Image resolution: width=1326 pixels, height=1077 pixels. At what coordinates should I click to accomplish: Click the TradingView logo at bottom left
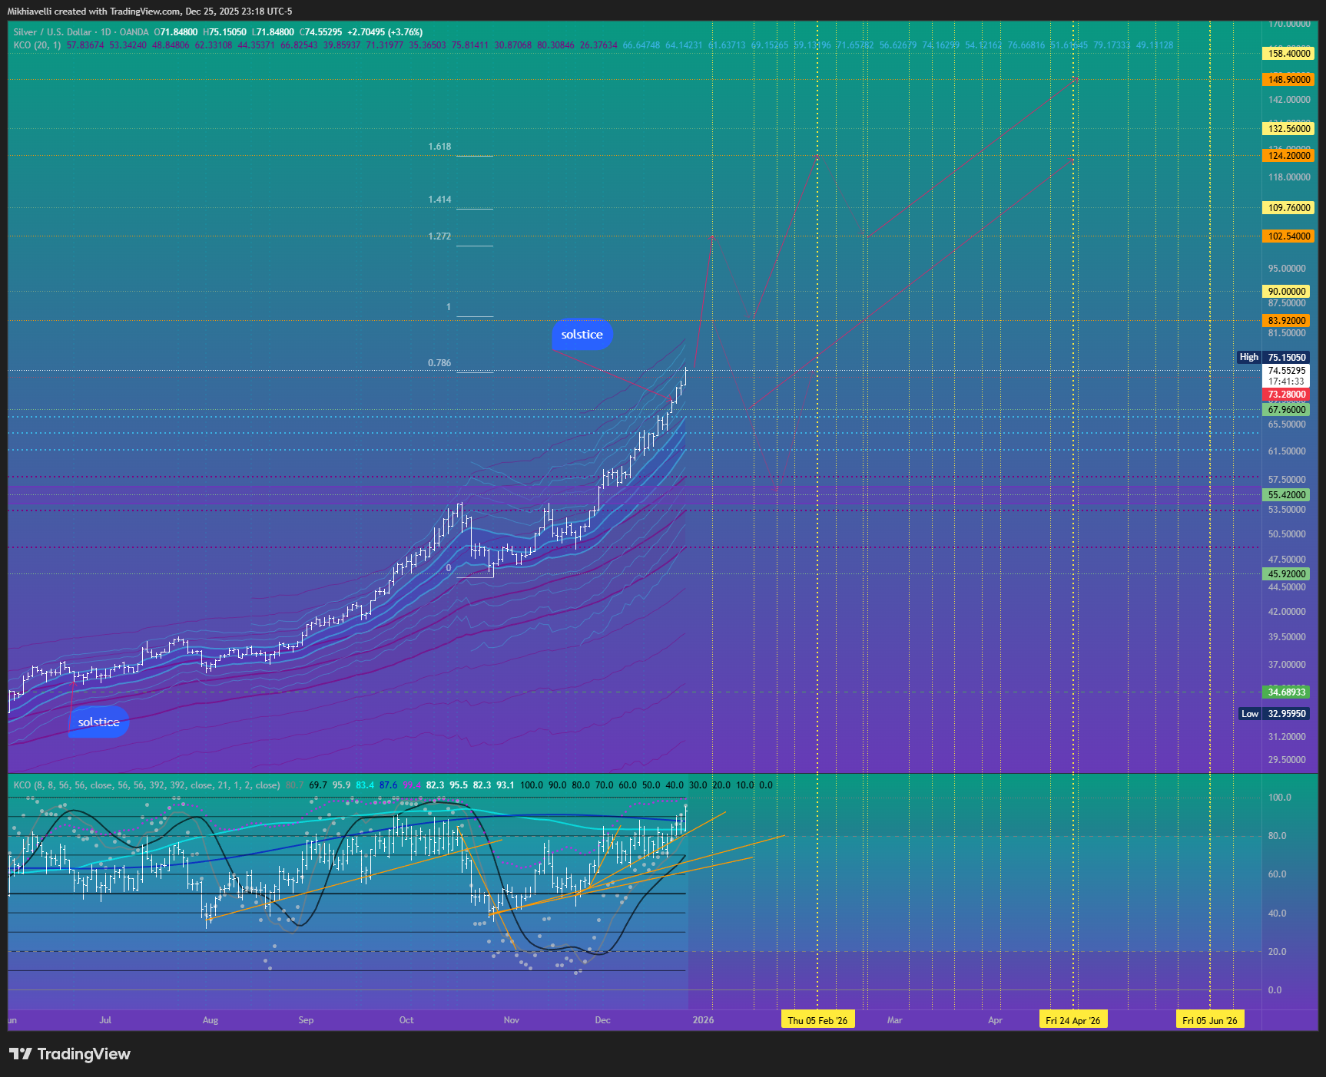tap(70, 1054)
